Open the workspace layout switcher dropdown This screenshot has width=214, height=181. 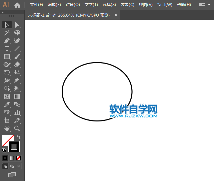click(x=205, y=5)
